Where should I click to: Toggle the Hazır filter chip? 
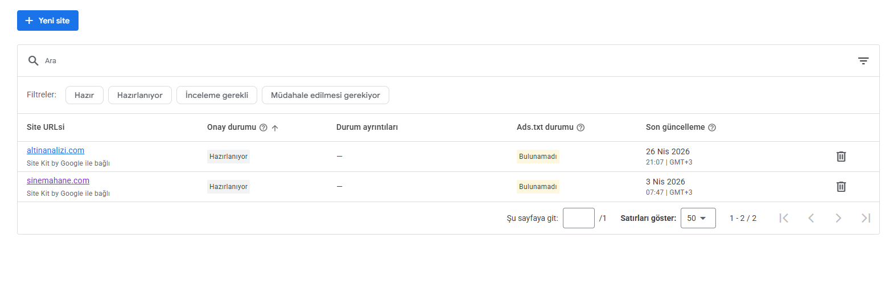coord(84,95)
